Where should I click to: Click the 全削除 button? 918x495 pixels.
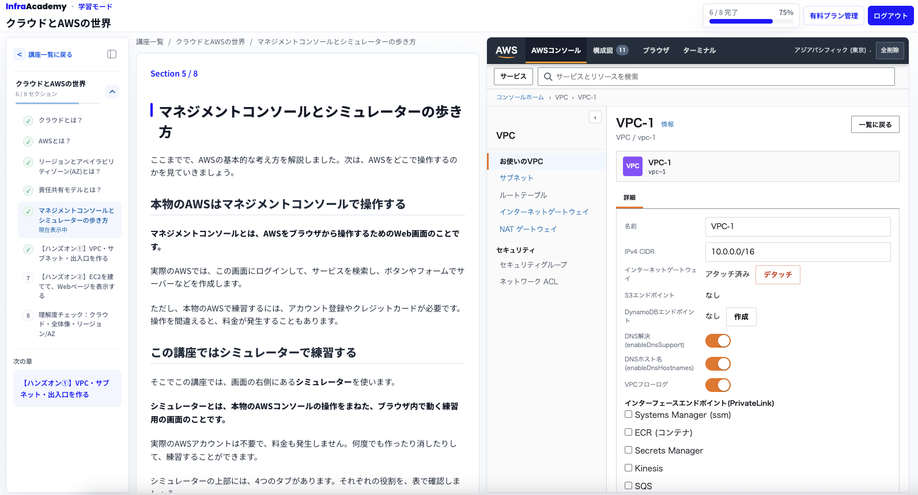point(890,51)
